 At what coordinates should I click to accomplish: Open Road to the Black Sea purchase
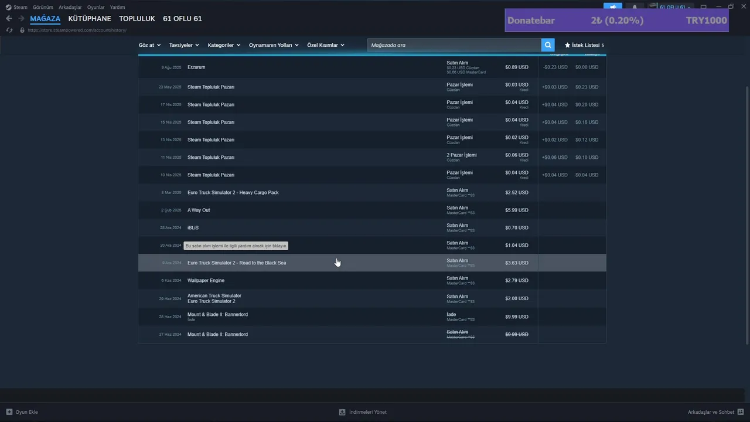372,263
